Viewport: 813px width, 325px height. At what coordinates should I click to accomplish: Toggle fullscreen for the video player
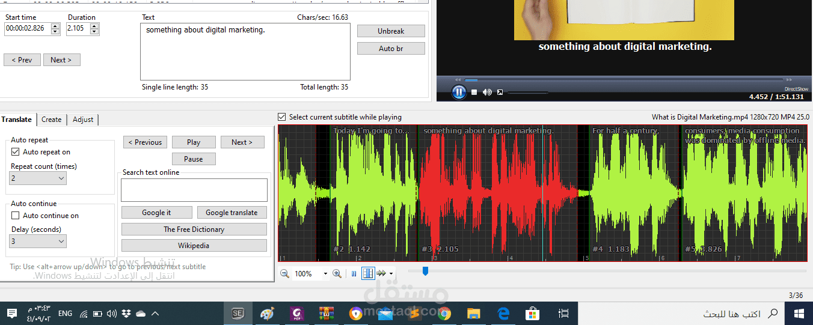point(500,92)
